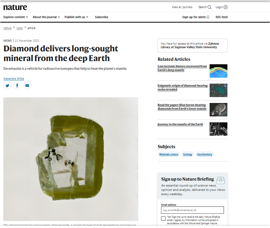This screenshot has width=270, height=228.
Task: Share article via email icon
Action: pos(27,86)
